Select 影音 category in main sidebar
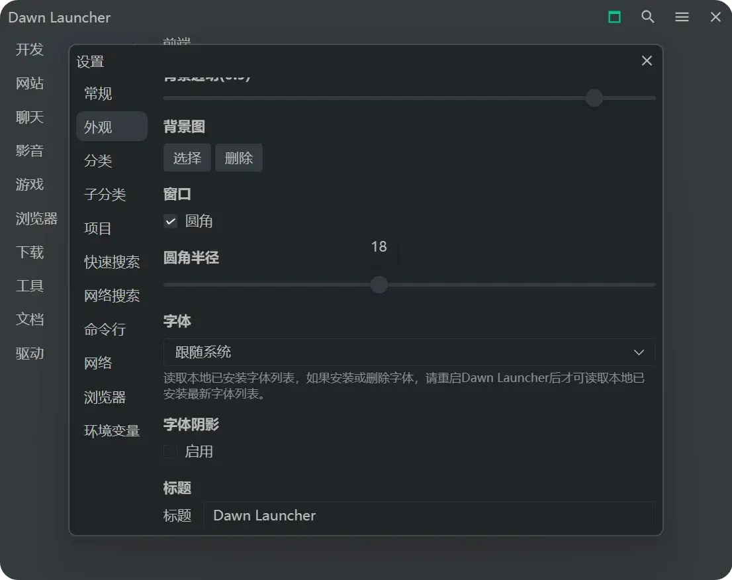732x580 pixels. [x=29, y=150]
